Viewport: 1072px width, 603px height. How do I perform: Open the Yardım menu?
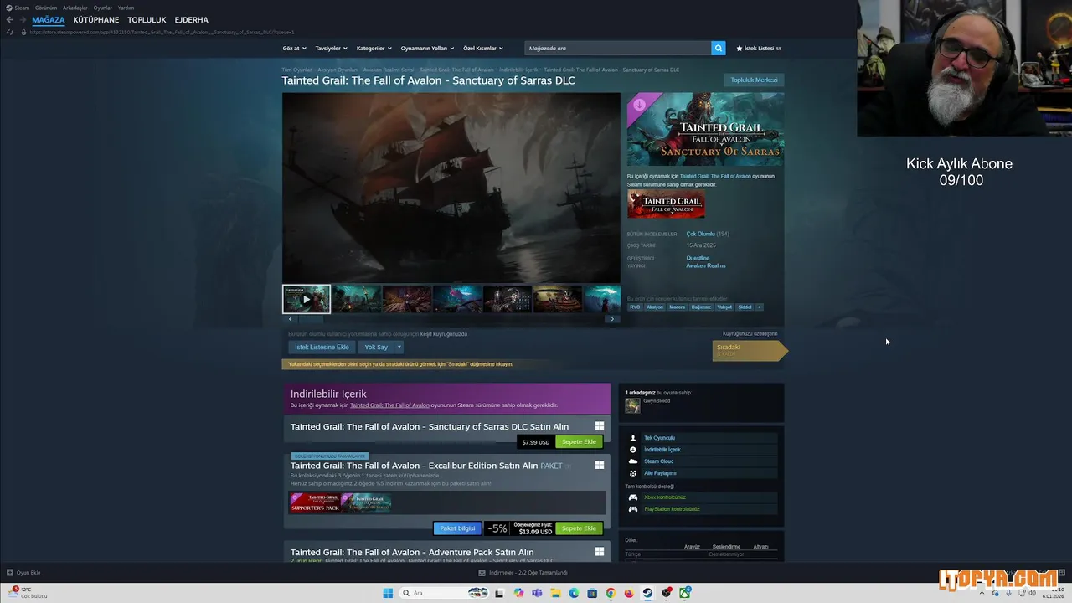coord(126,8)
